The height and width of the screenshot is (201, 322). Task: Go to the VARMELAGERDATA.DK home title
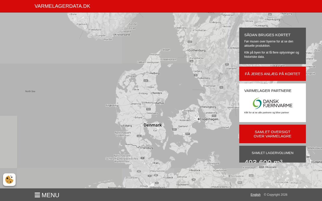click(62, 6)
